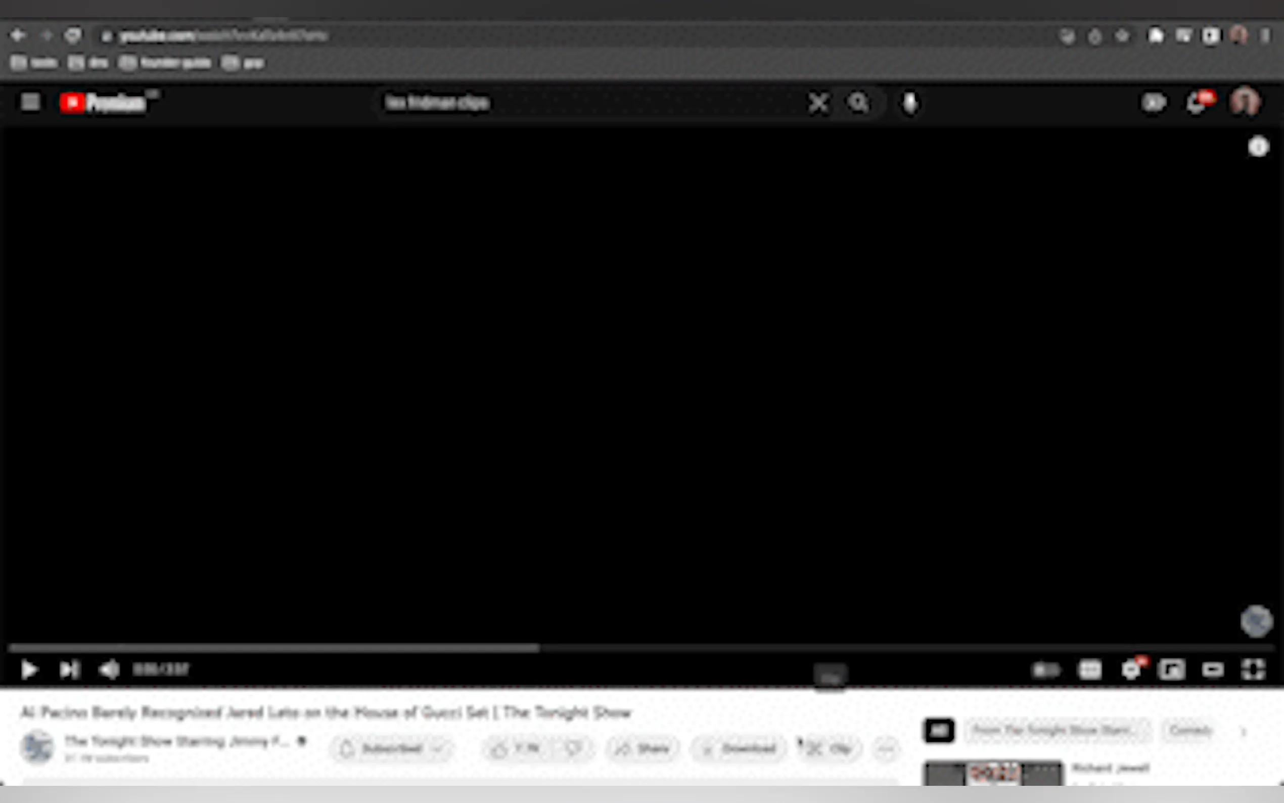Enable miniplayer mode

1171,670
